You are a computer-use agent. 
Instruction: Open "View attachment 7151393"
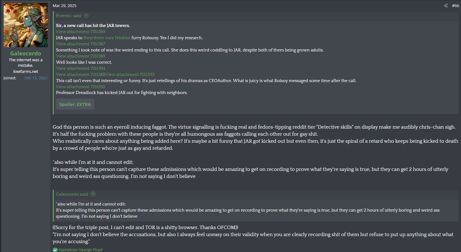tap(130, 74)
